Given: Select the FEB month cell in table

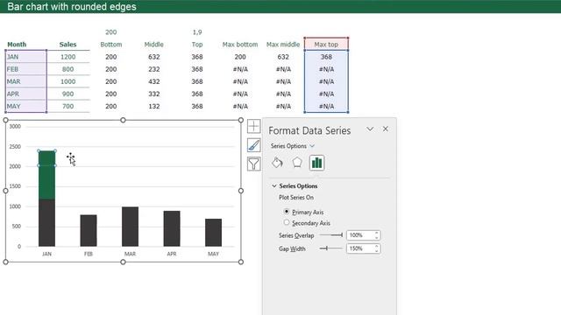Looking at the screenshot, I should (x=25, y=69).
